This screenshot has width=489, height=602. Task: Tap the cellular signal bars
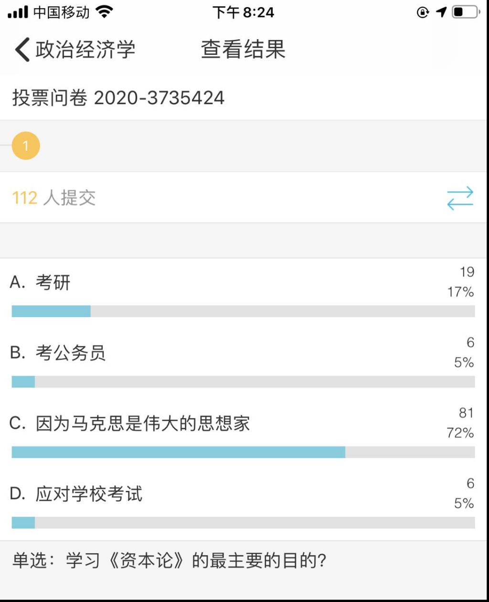pos(18,12)
